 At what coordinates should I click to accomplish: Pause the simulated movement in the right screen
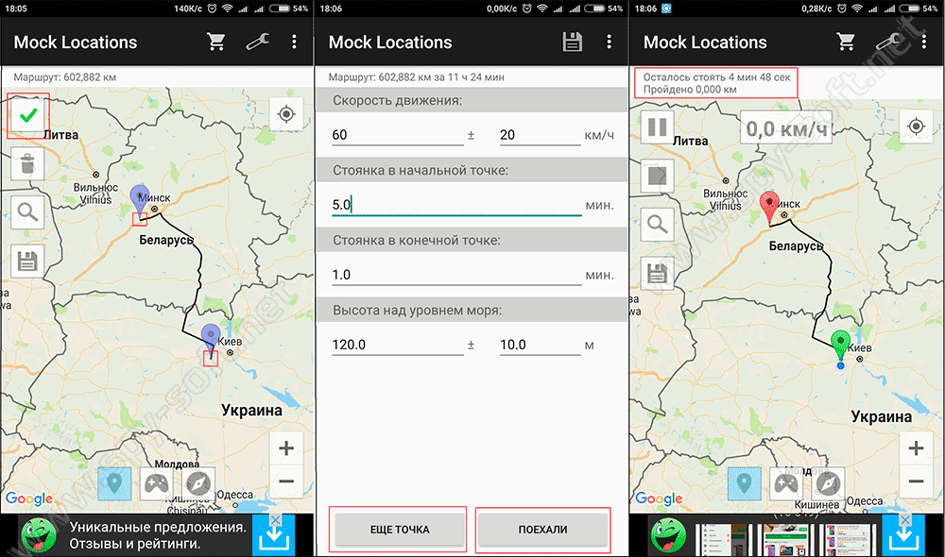658,127
